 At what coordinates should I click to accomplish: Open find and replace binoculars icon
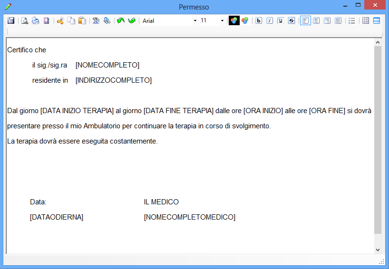[107, 20]
